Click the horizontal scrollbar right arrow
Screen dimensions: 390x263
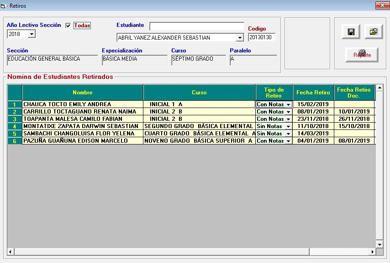[x=373, y=252]
